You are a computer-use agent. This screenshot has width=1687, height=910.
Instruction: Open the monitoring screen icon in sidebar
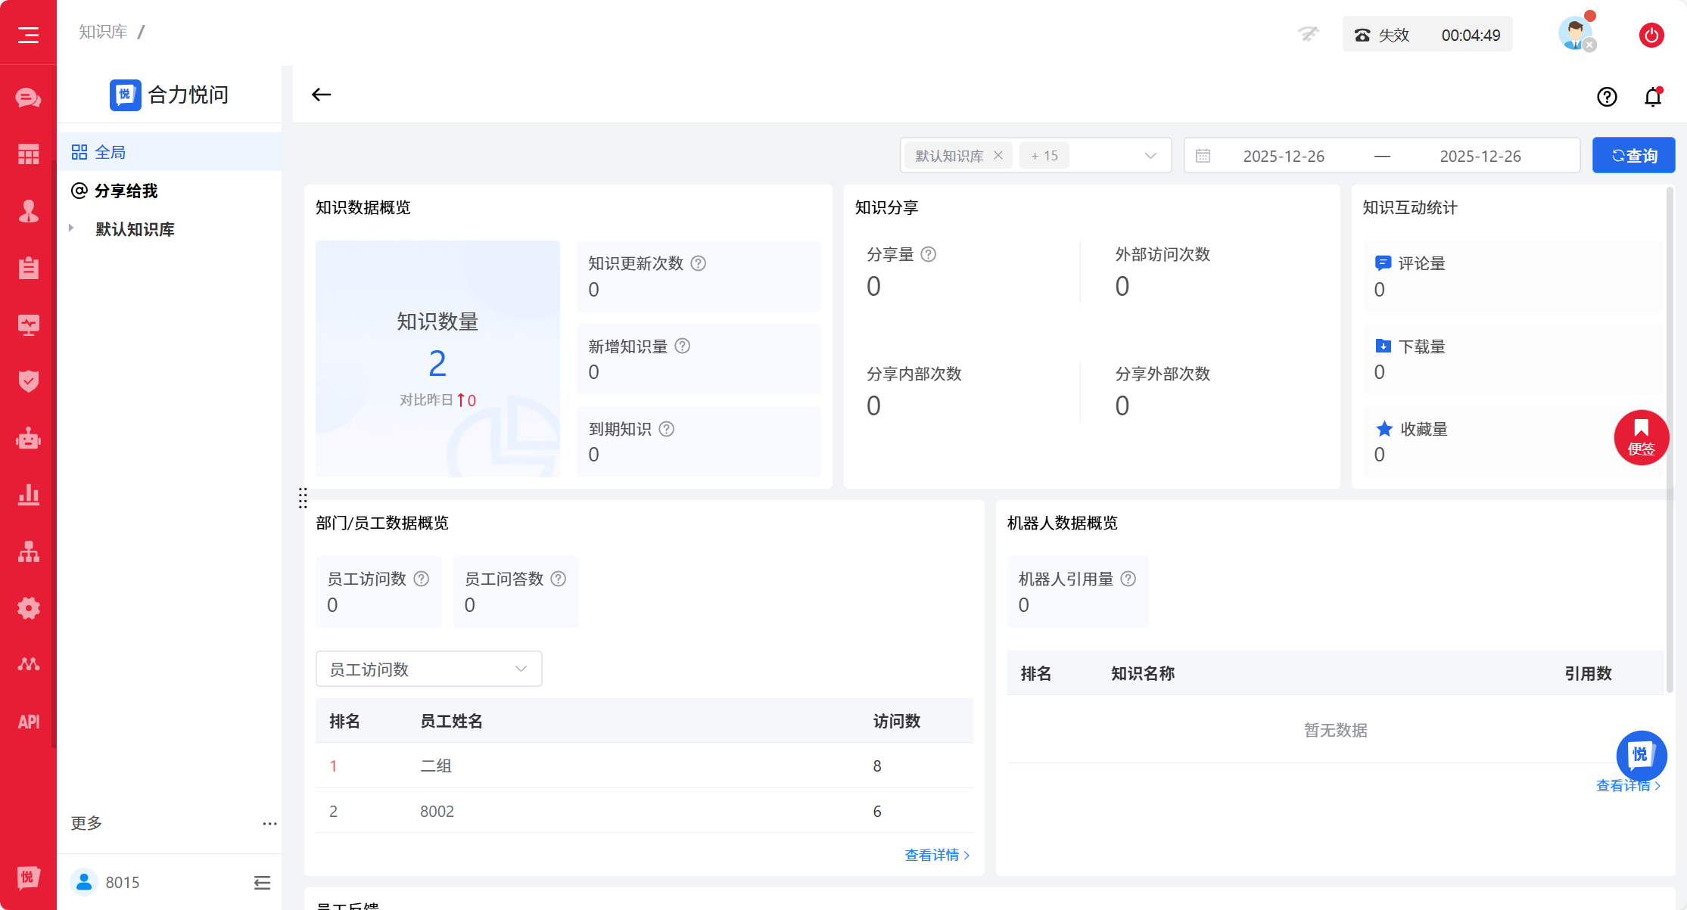tap(28, 324)
